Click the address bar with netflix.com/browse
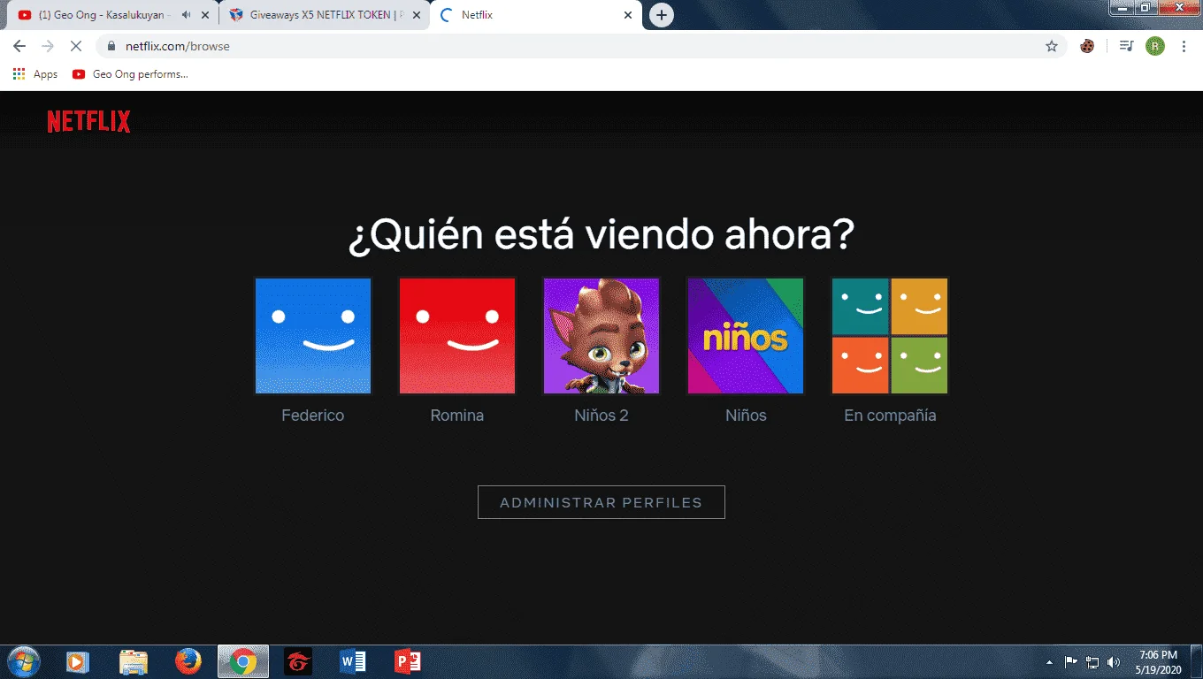The height and width of the screenshot is (679, 1203). [579, 46]
